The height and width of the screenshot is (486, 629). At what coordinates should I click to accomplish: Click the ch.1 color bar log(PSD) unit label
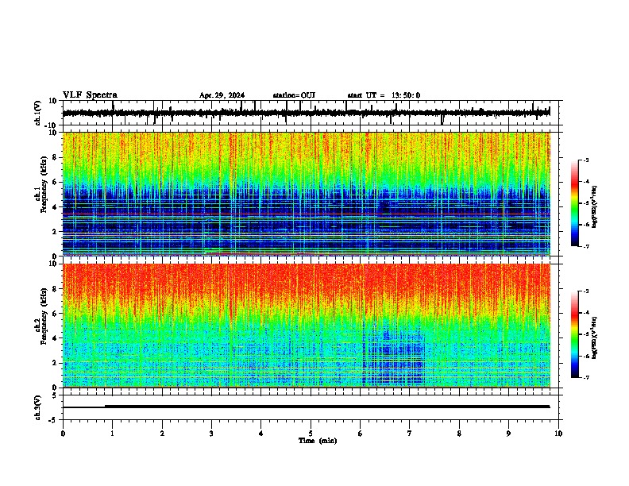(x=595, y=207)
